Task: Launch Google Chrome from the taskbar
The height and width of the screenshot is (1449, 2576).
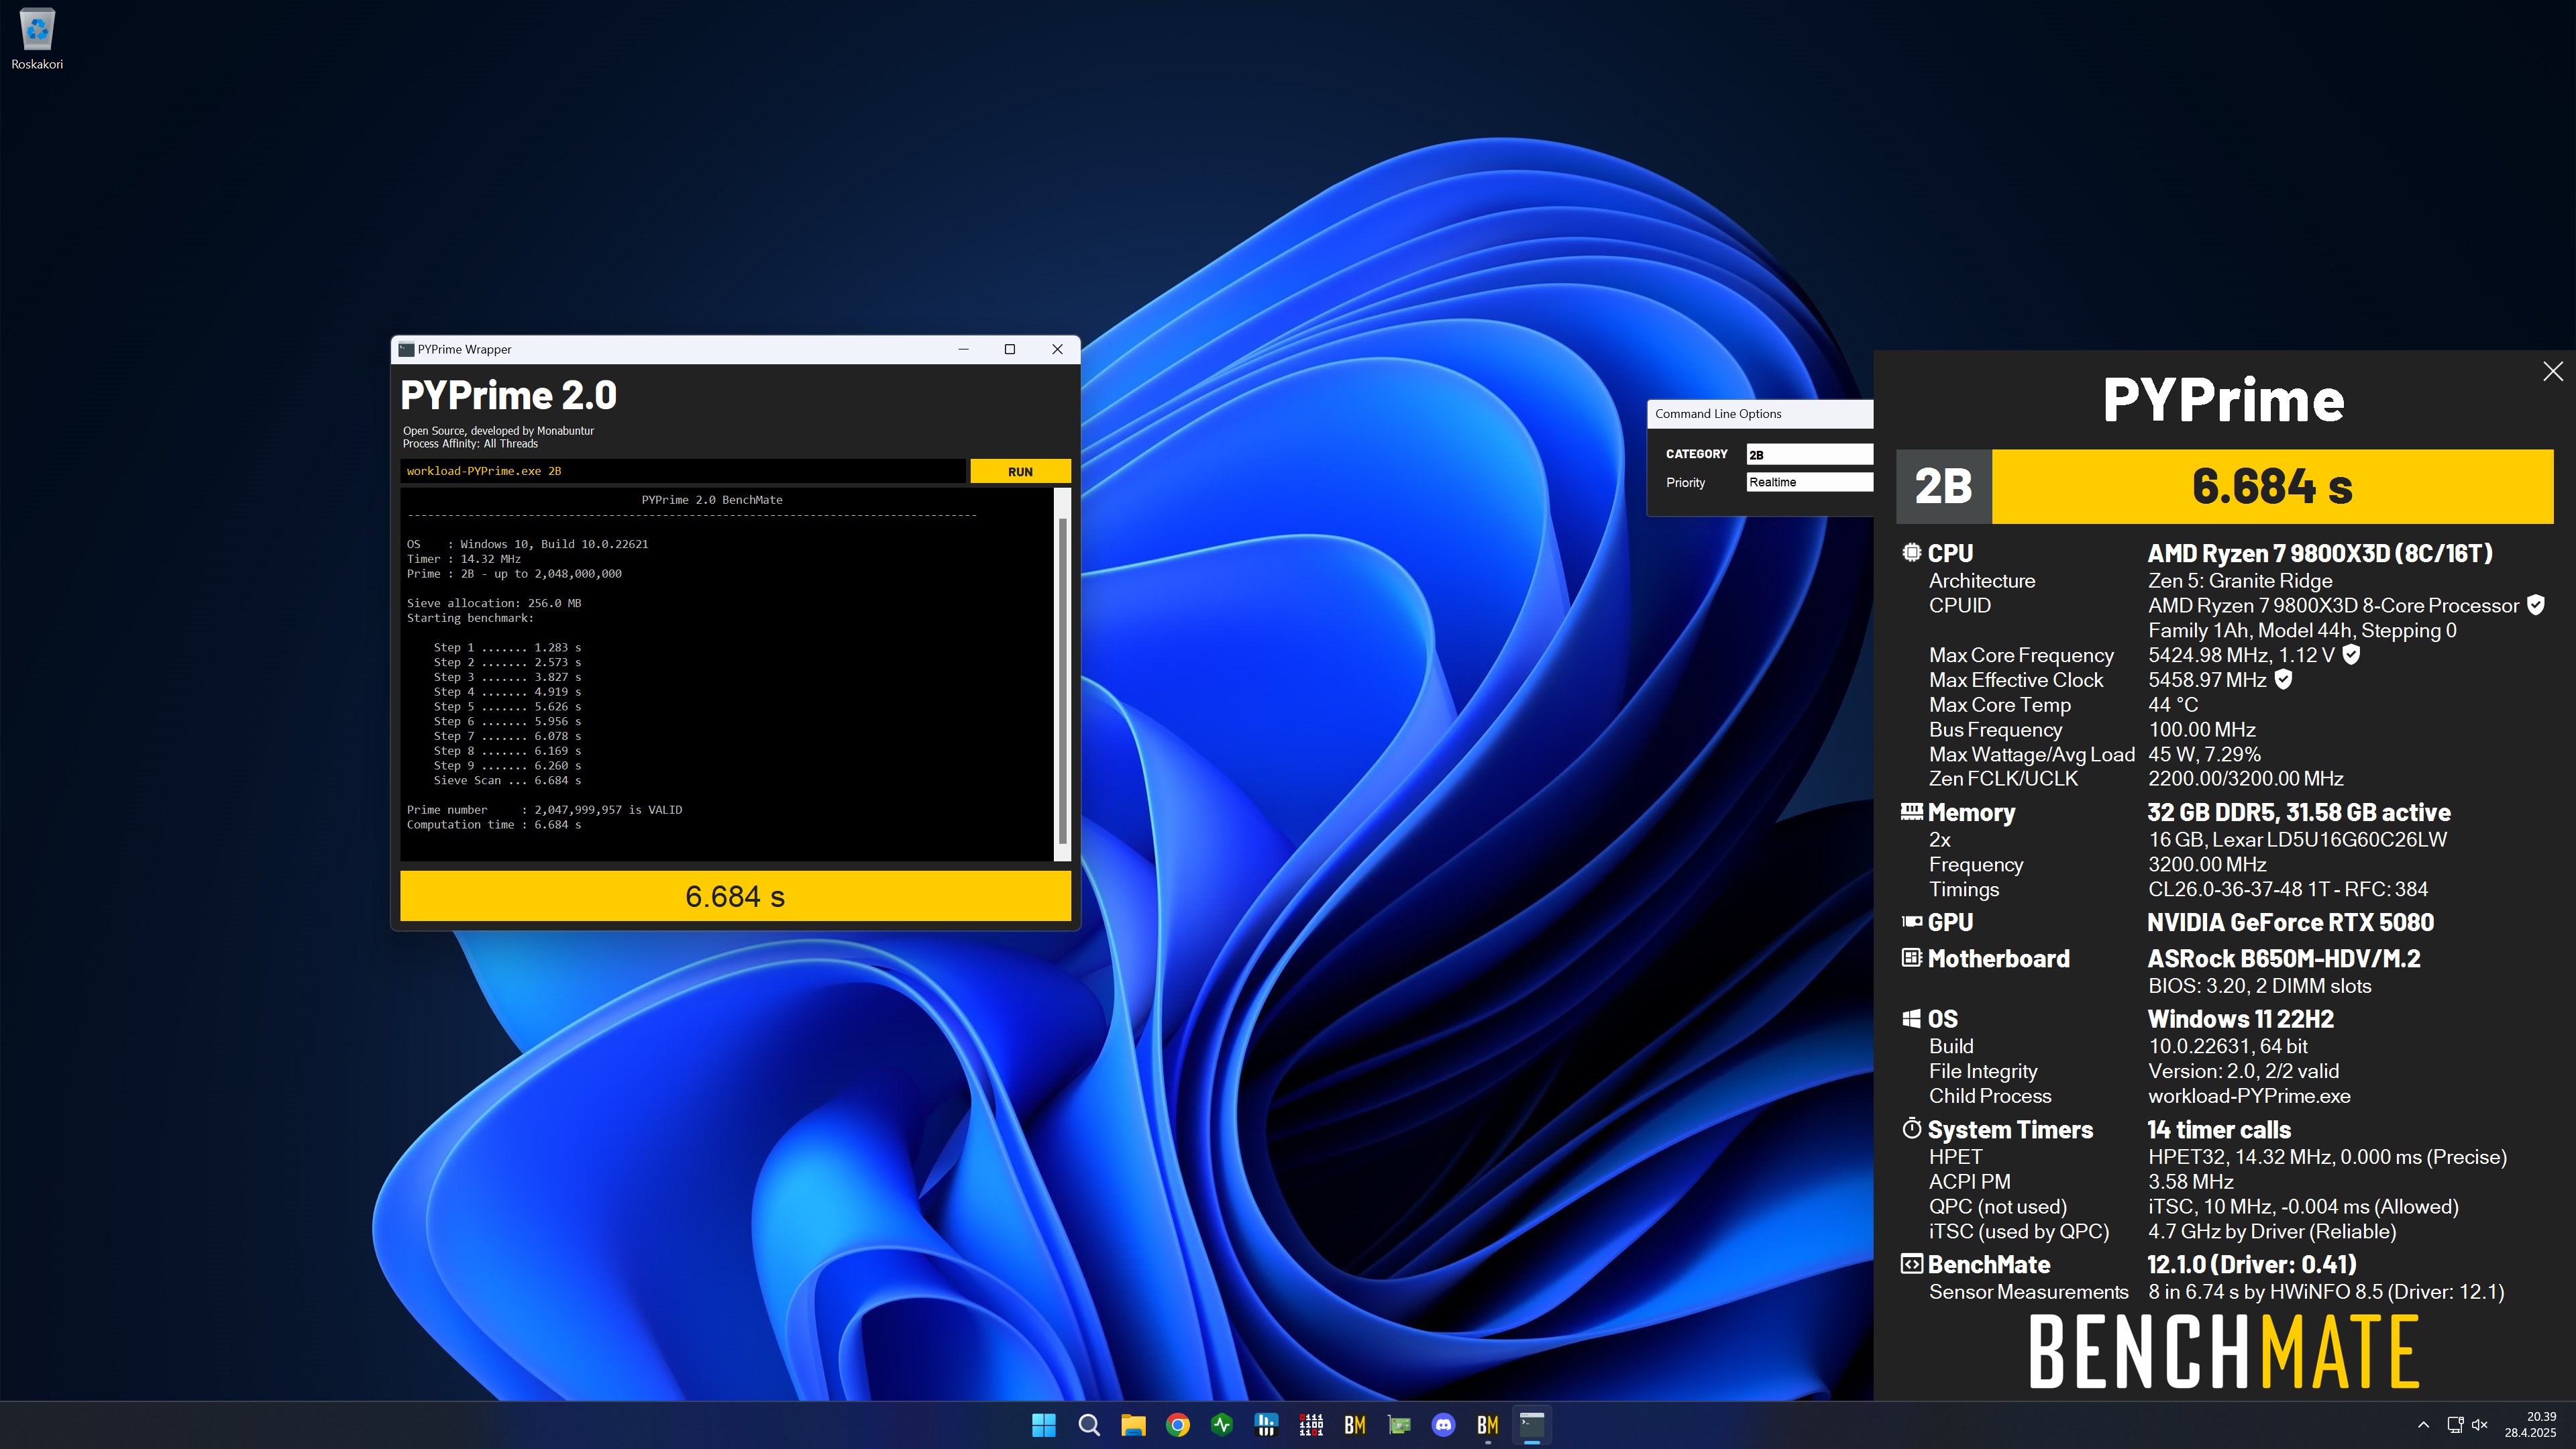Action: 1178,1425
